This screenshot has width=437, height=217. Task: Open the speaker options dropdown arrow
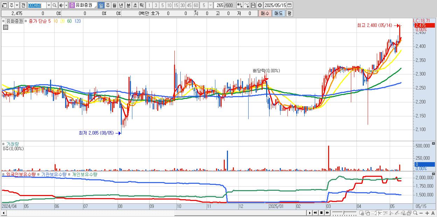tap(66, 5)
